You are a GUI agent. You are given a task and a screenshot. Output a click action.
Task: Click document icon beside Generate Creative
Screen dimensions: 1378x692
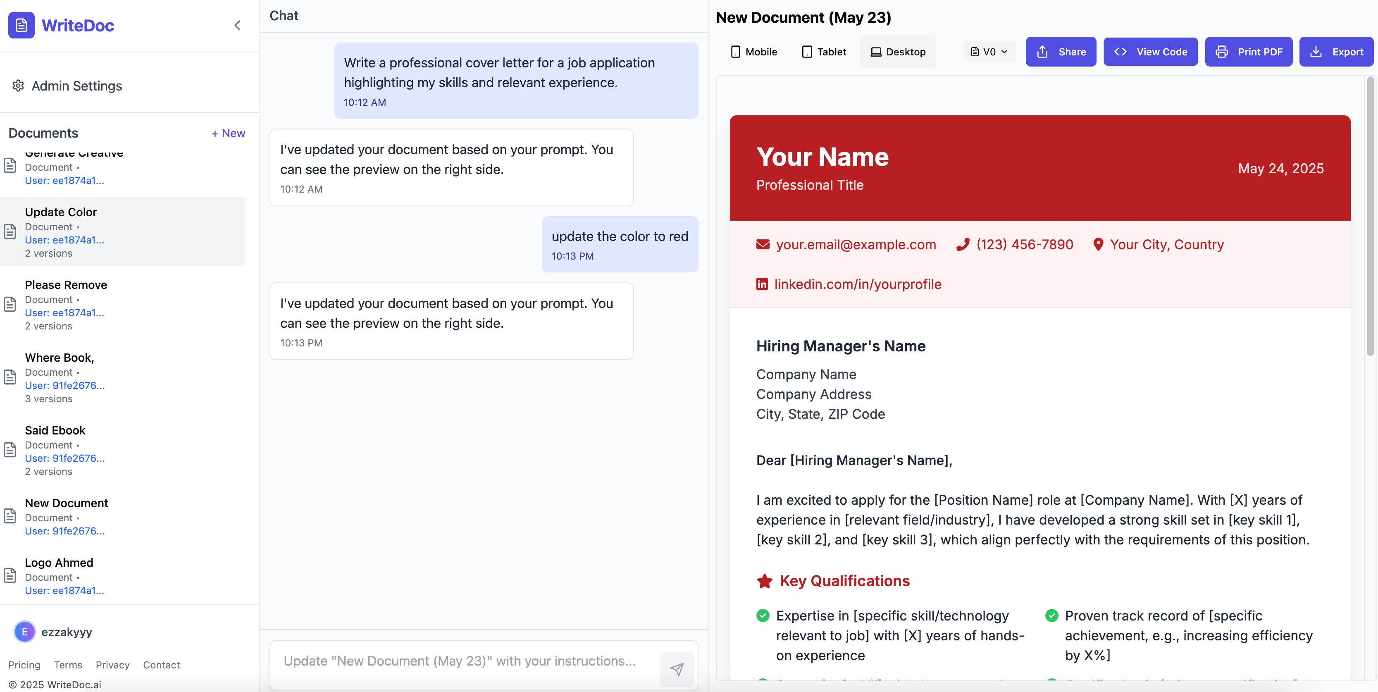click(10, 165)
